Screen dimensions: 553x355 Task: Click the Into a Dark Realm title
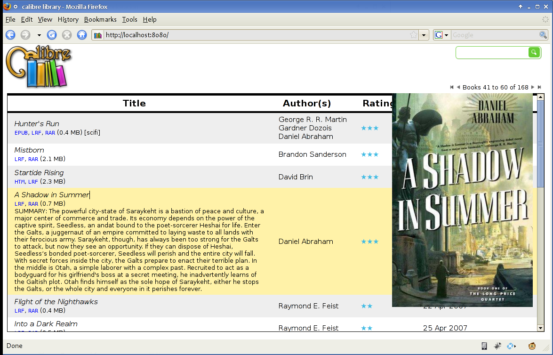pyautogui.click(x=46, y=323)
